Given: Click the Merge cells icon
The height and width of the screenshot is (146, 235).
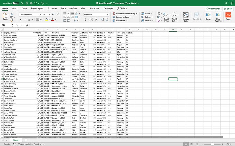Looking at the screenshot, I should [x=76, y=17].
